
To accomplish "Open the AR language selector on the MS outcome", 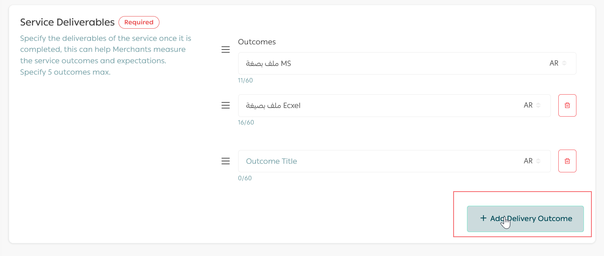I will click(558, 64).
